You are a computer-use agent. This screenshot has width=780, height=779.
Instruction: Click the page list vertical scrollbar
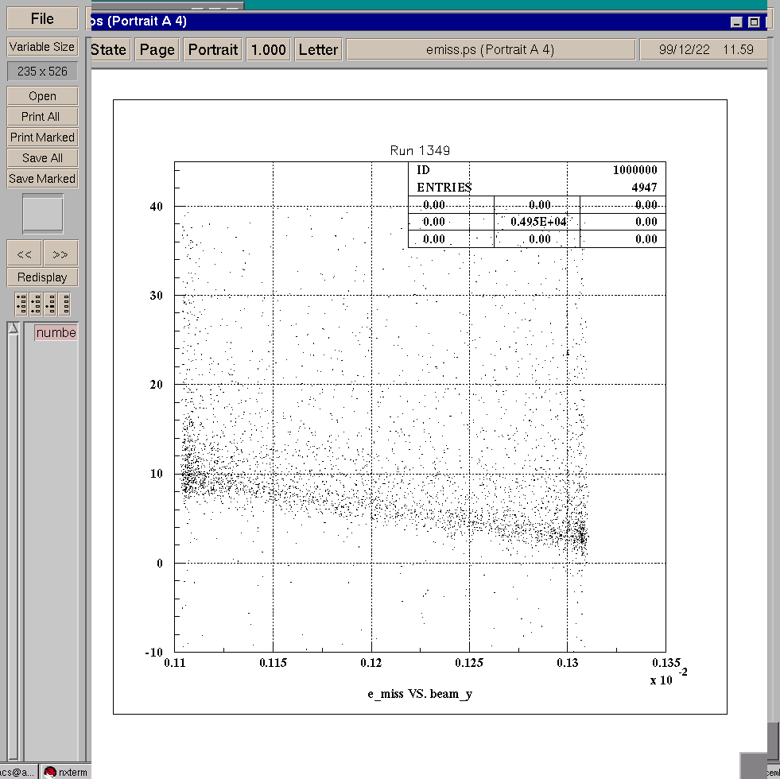(x=13, y=541)
